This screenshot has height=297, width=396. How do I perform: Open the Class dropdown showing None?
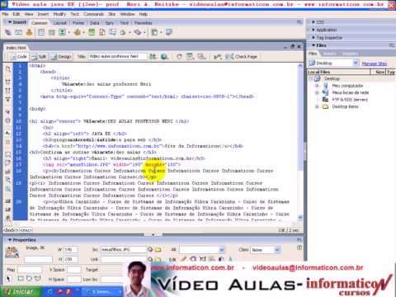277,250
